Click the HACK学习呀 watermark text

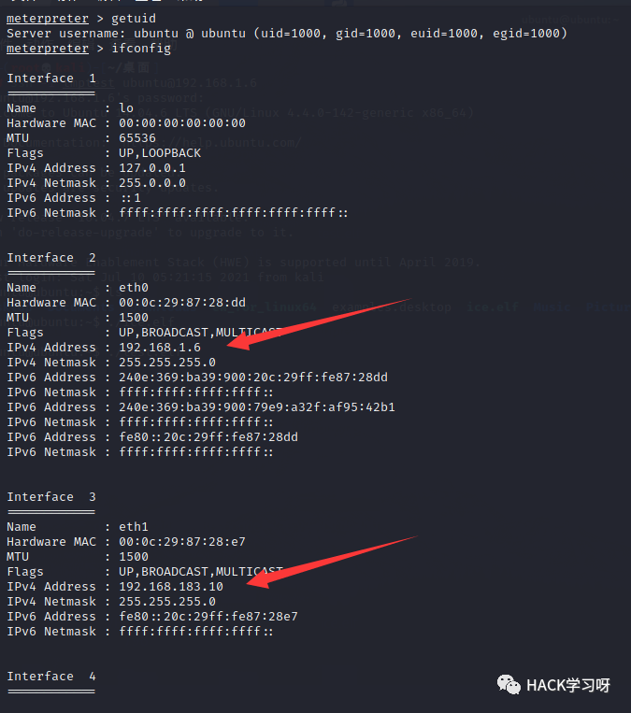(568, 685)
